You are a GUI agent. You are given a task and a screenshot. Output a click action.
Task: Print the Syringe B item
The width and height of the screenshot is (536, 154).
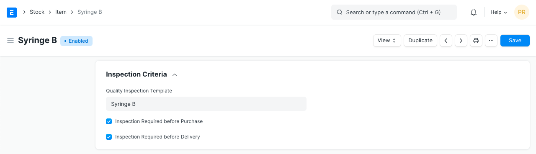[476, 41]
